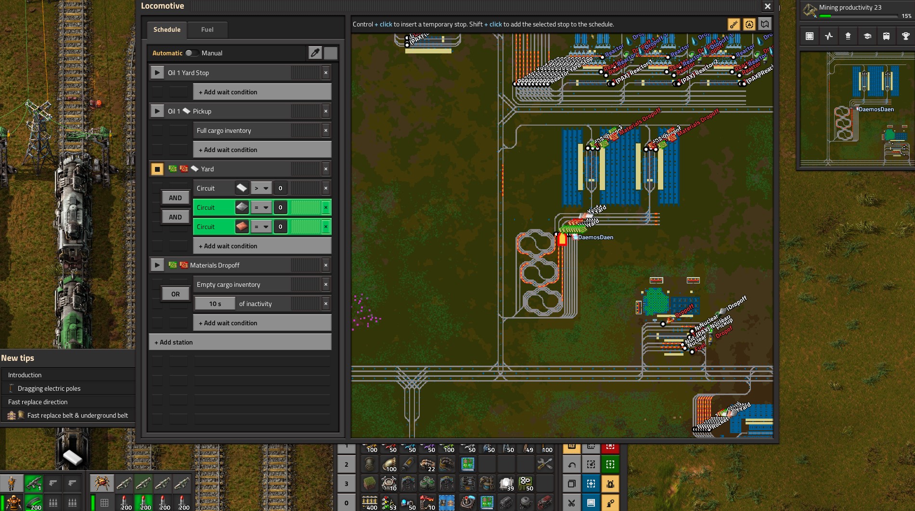Send the train to Materials Dropoff station
Viewport: 915px width, 511px height.
click(157, 265)
